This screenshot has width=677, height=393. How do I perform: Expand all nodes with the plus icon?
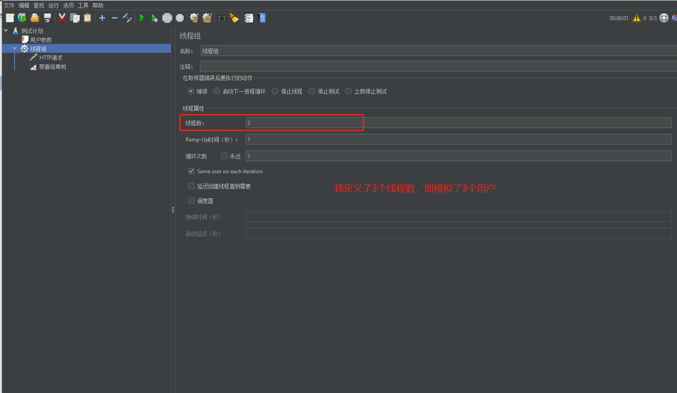(102, 18)
